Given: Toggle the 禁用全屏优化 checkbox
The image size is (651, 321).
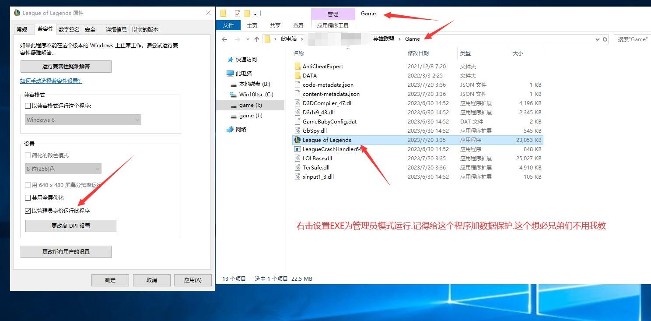Looking at the screenshot, I should click(28, 198).
